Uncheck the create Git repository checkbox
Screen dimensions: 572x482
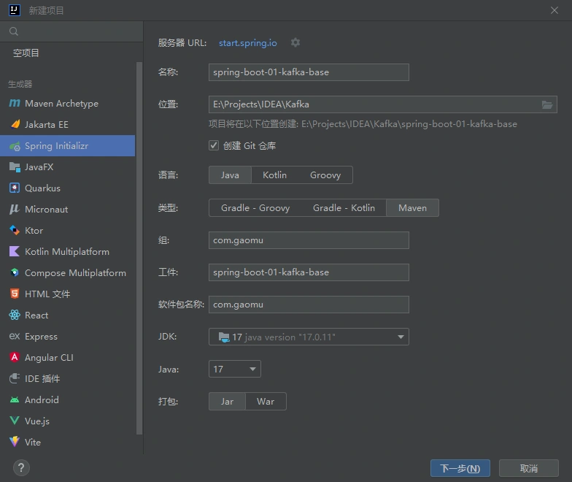214,145
